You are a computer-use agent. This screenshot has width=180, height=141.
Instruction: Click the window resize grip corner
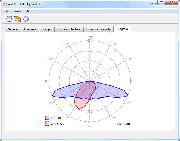click(x=176, y=137)
